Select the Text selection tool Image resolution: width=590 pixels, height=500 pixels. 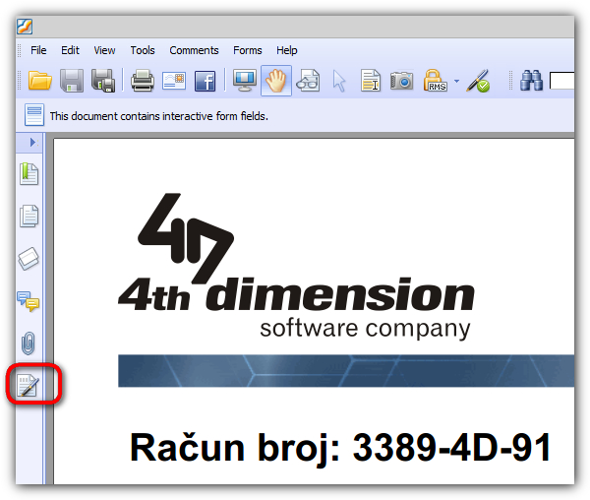371,81
